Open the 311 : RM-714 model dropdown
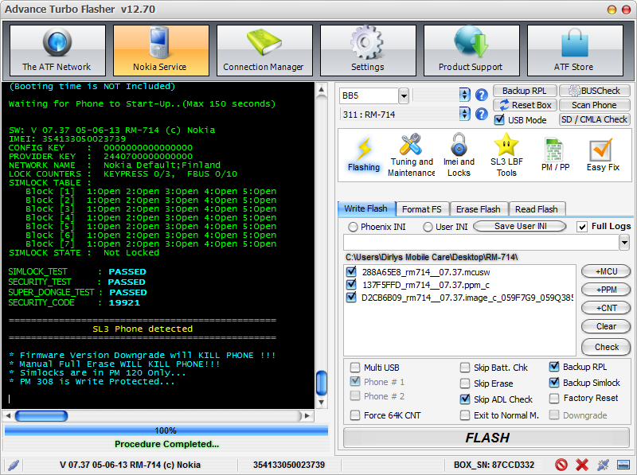637x475 pixels. click(465, 114)
